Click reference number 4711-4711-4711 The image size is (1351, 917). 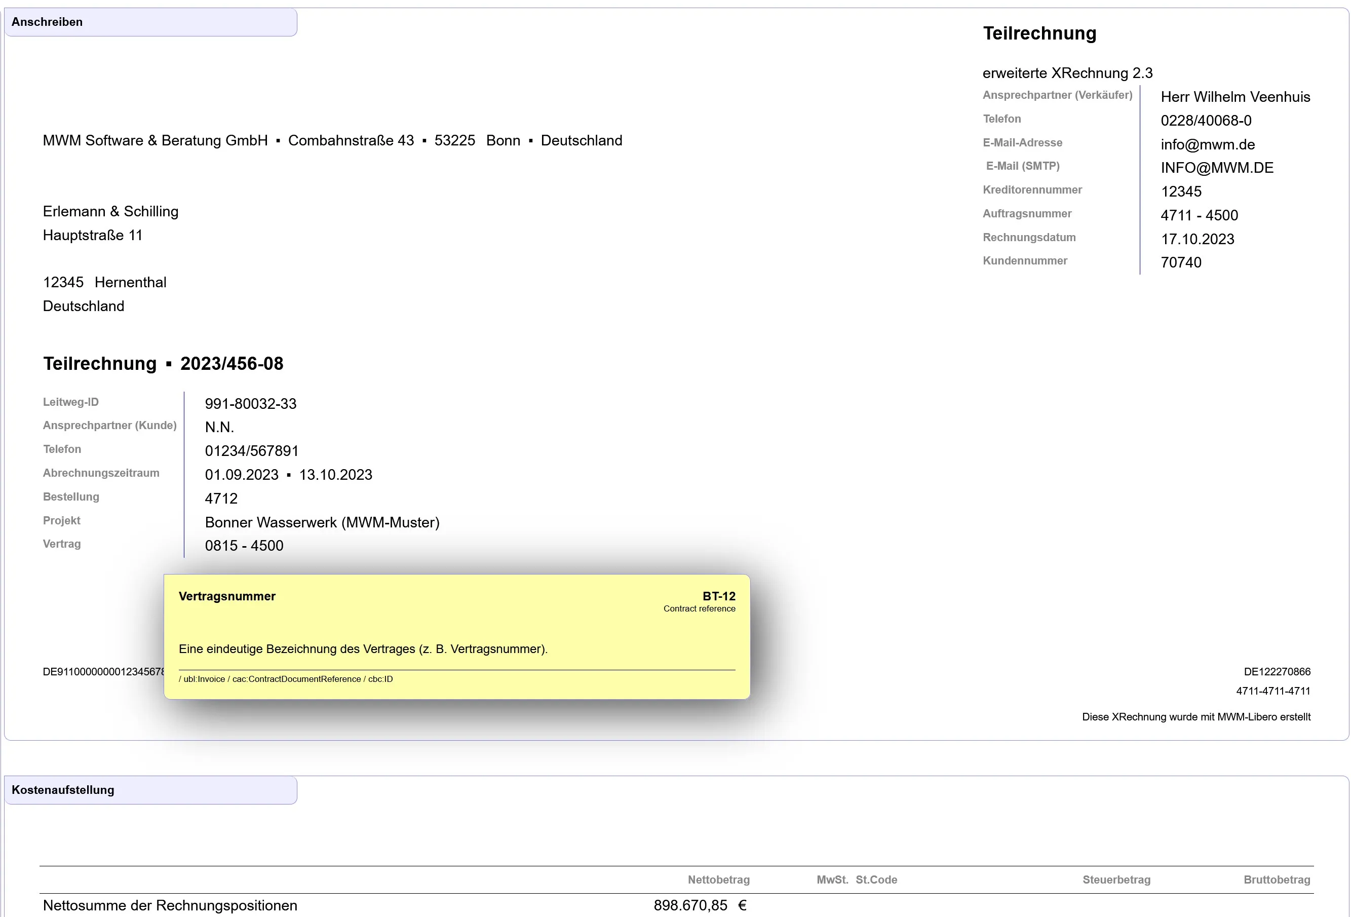pyautogui.click(x=1273, y=692)
